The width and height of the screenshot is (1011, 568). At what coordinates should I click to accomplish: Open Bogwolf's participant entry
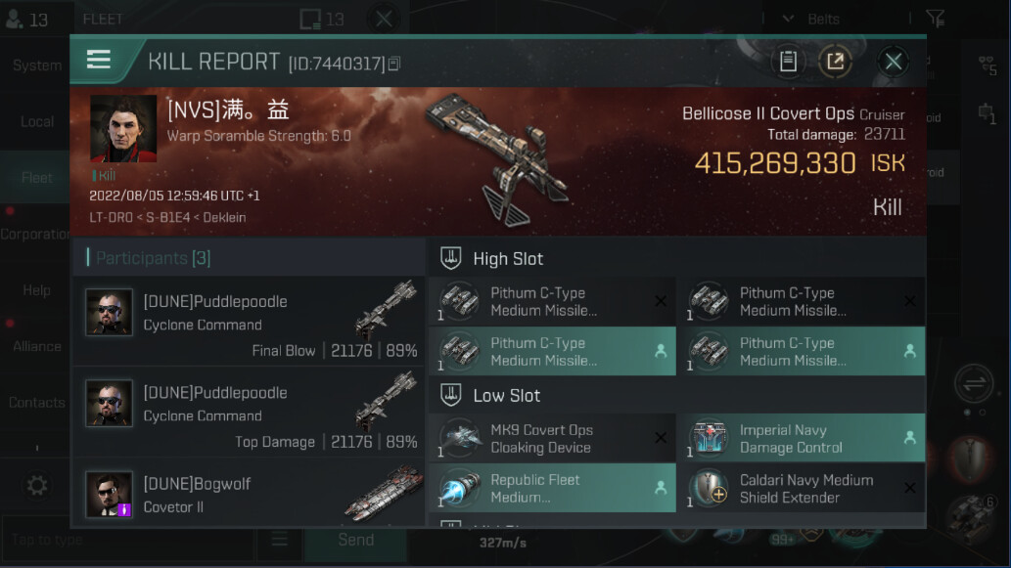(249, 496)
